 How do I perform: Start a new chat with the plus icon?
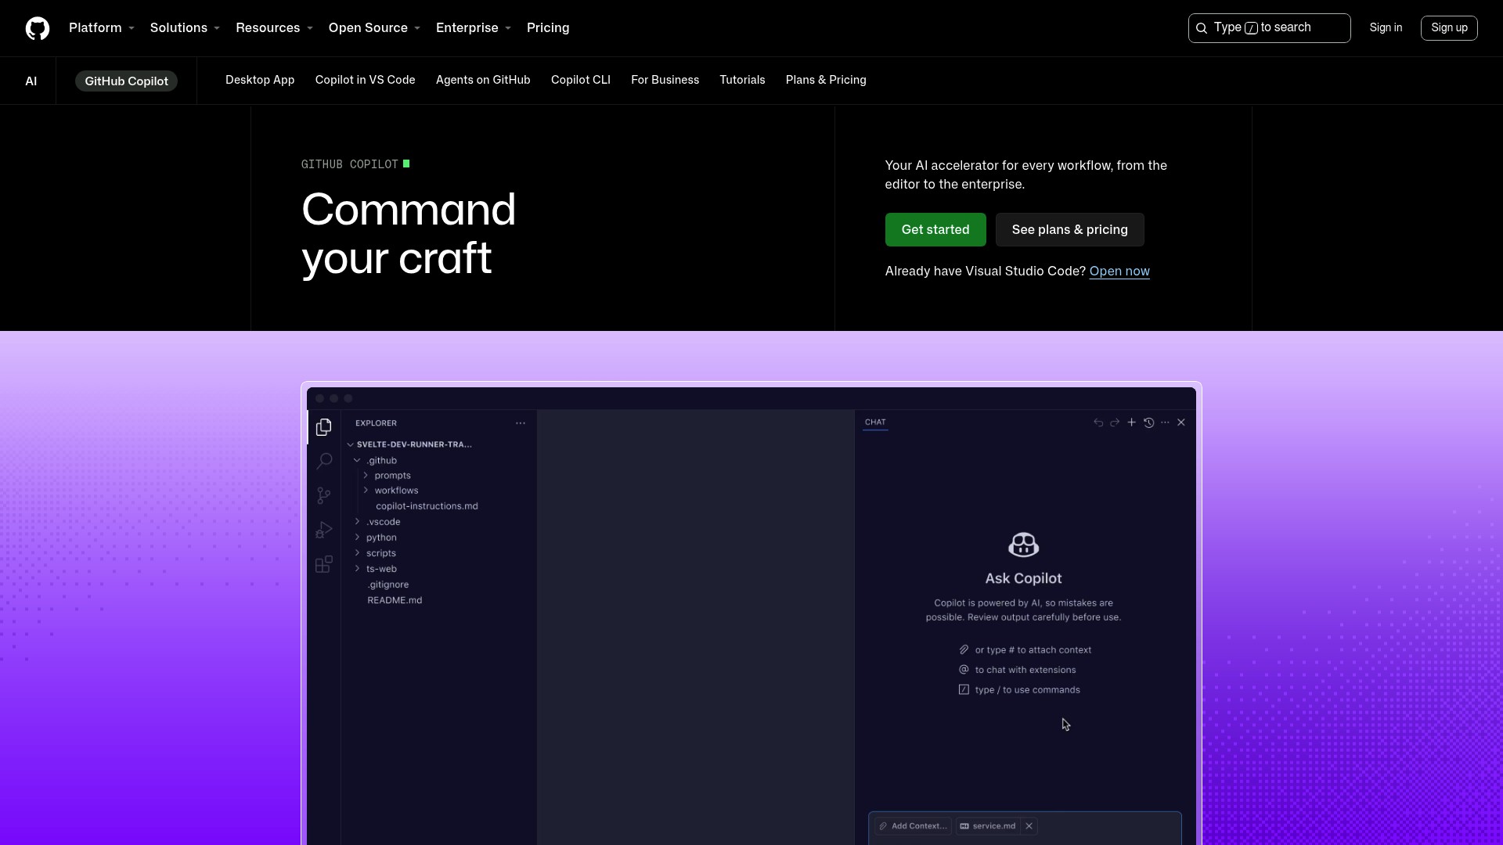(1131, 422)
